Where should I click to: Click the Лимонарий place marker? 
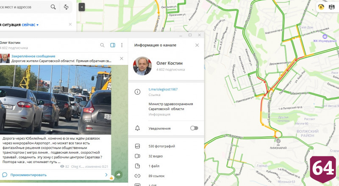point(278,142)
